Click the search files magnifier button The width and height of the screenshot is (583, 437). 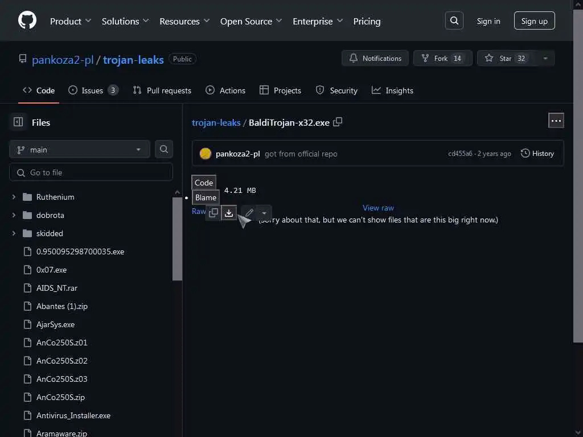(x=163, y=150)
